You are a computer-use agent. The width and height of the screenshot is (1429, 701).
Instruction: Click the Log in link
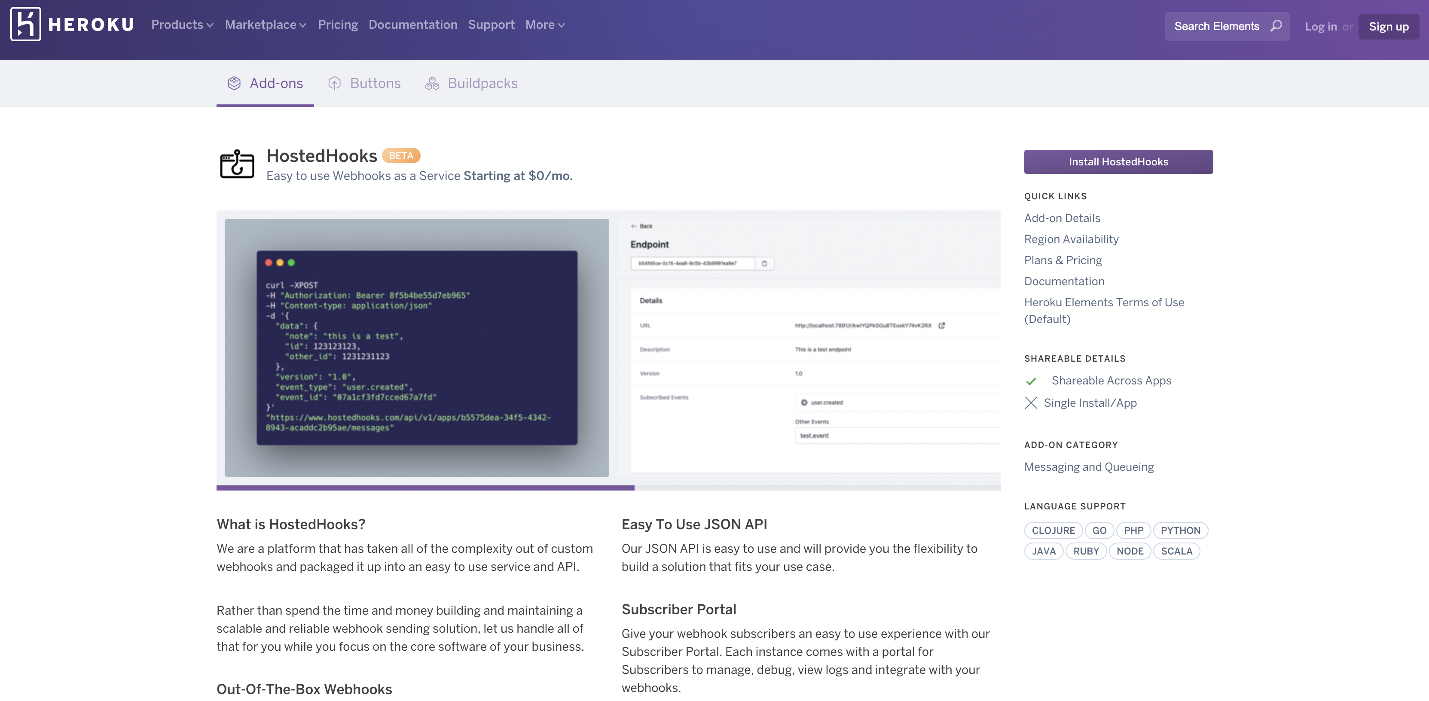coord(1320,27)
